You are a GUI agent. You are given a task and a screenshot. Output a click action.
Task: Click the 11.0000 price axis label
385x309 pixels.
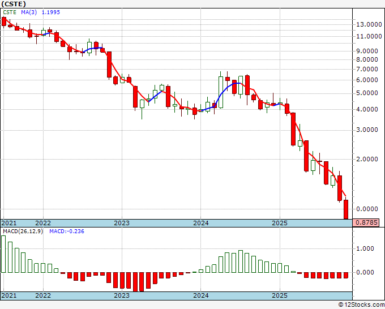pyautogui.click(x=369, y=36)
